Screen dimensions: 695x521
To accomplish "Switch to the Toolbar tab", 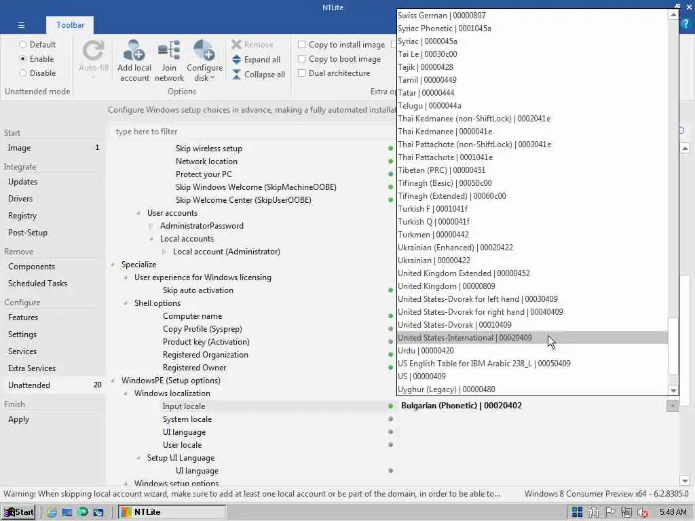I will [x=70, y=25].
